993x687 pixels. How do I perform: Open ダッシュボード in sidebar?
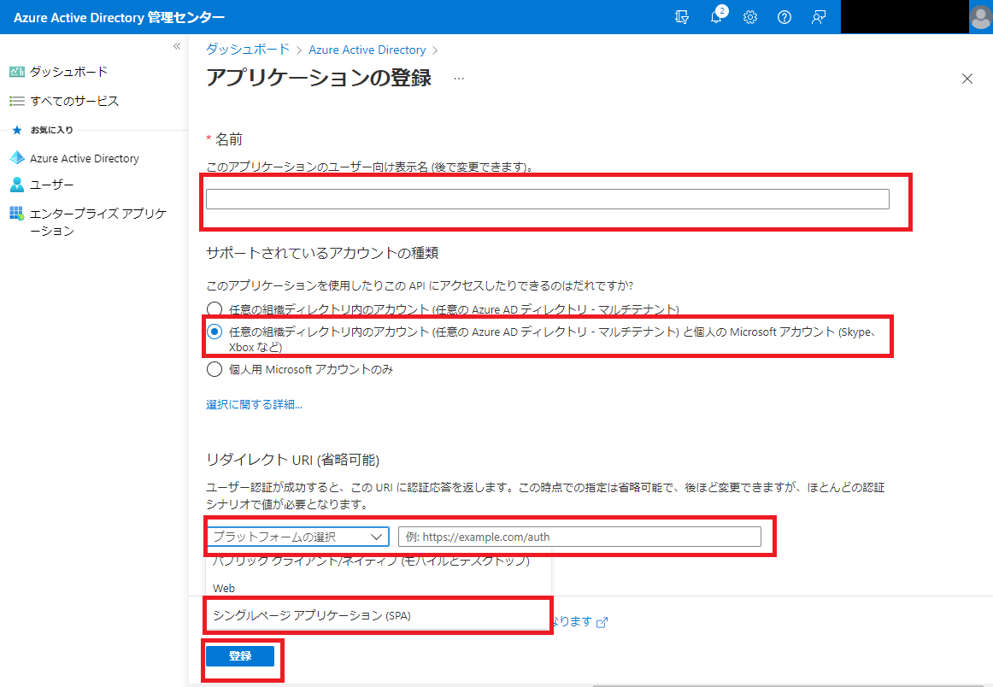tap(68, 72)
